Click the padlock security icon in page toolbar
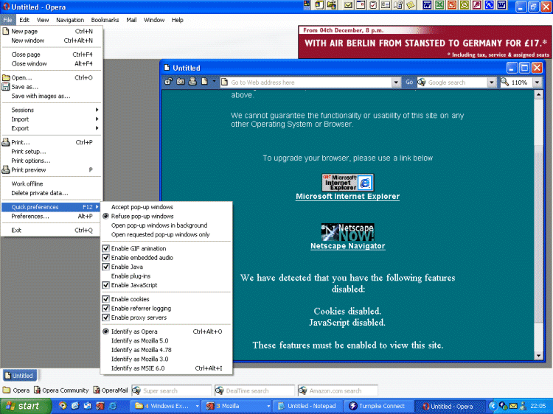Viewport: 553px width, 414px height. tap(168, 82)
